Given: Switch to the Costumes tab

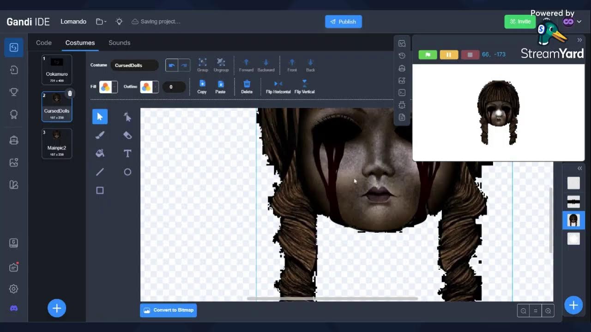Looking at the screenshot, I should point(80,42).
